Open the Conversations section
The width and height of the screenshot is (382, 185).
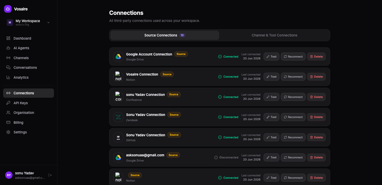[28, 67]
